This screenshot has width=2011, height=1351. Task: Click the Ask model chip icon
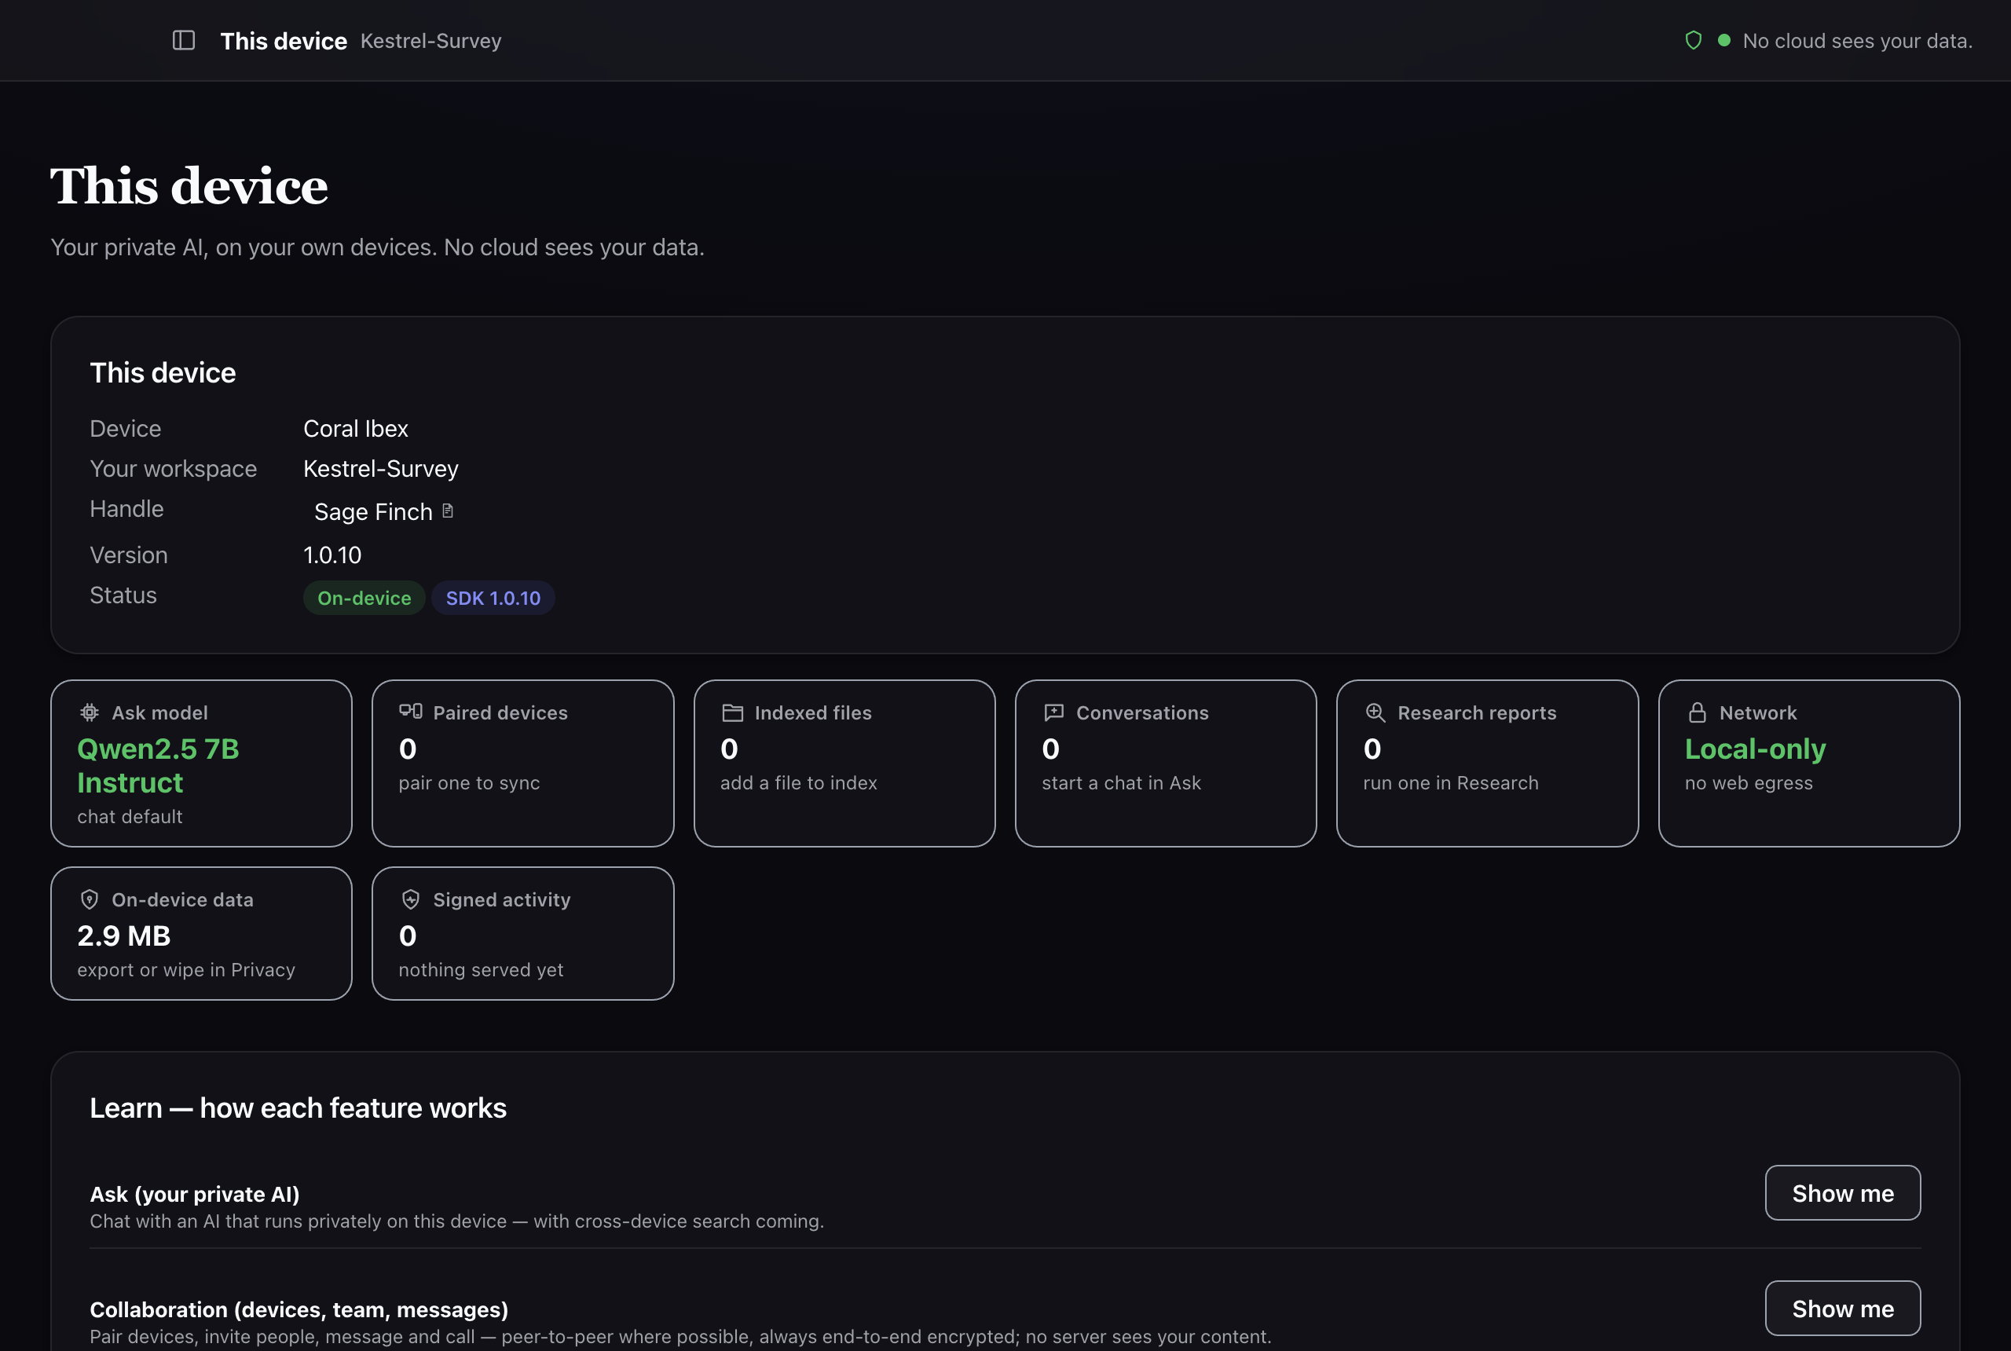(90, 712)
